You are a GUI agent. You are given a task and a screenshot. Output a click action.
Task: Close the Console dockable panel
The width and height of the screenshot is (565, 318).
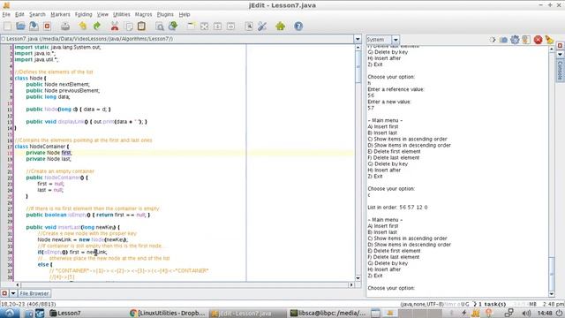560,46
